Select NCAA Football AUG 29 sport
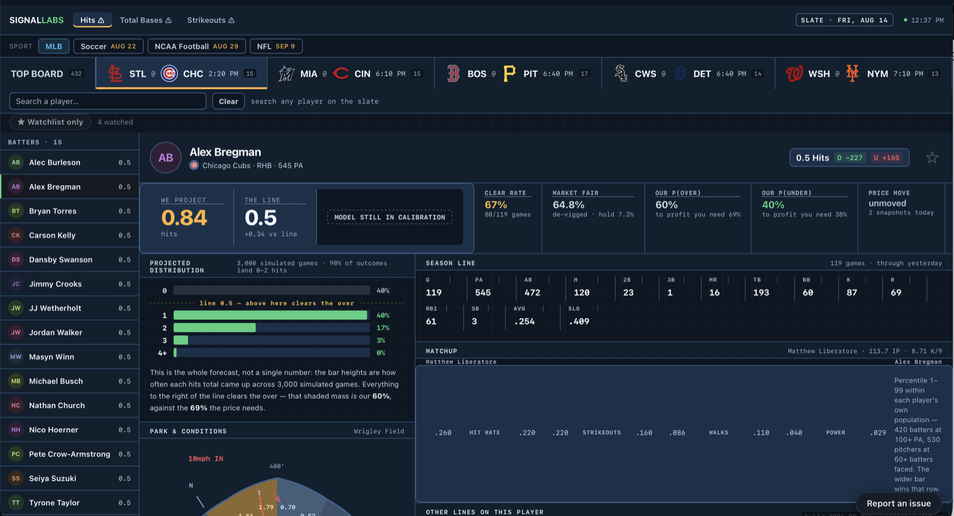This screenshot has height=516, width=954. coord(196,46)
